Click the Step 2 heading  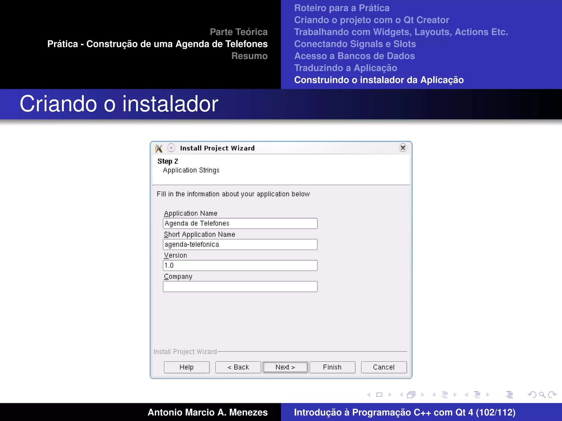pos(168,161)
